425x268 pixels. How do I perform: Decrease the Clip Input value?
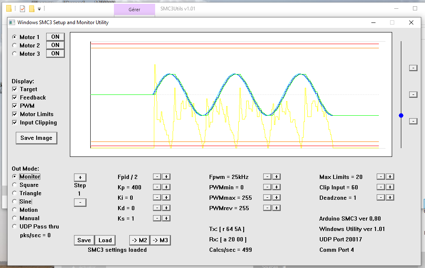(381, 187)
